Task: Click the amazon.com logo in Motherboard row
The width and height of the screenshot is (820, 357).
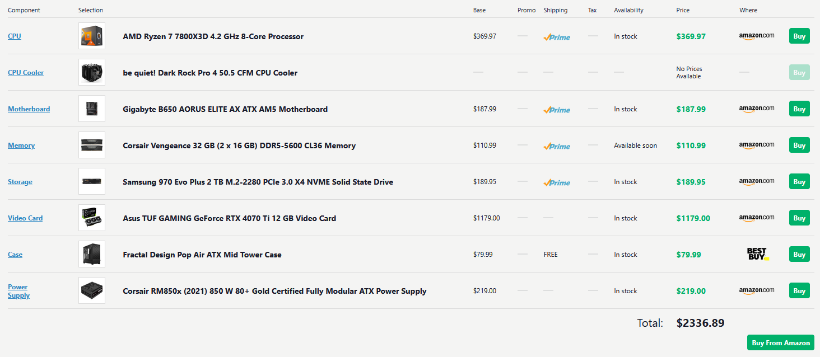Action: [x=757, y=109]
